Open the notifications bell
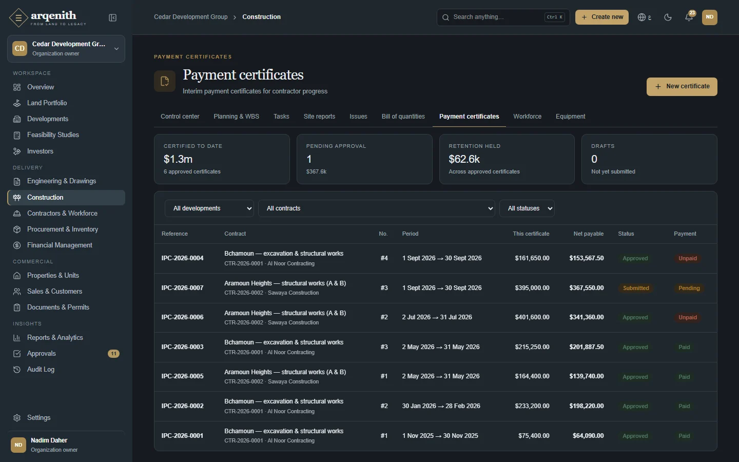 (689, 17)
